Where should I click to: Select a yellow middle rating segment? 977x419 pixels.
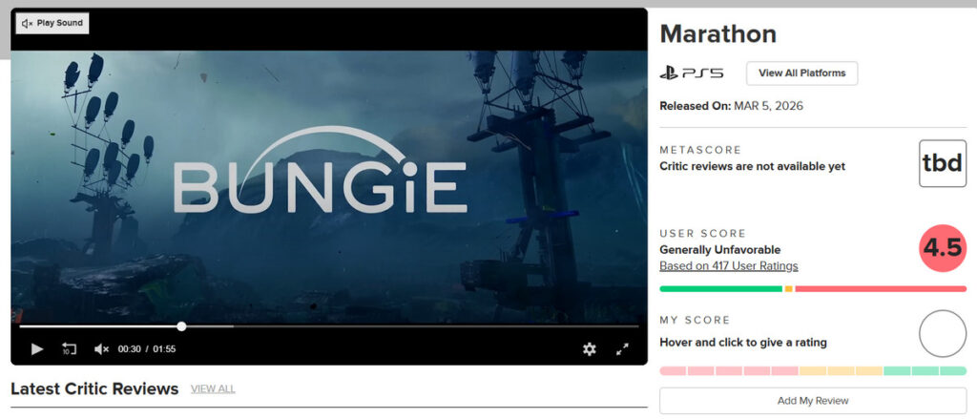tap(842, 371)
